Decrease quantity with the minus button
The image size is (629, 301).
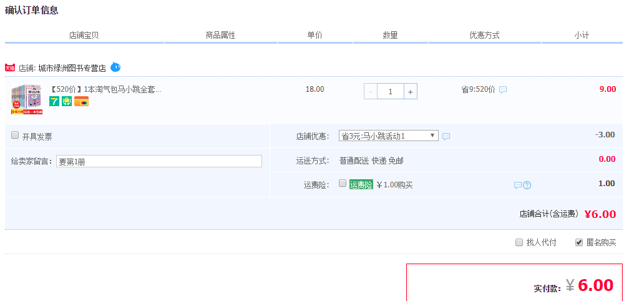click(370, 92)
